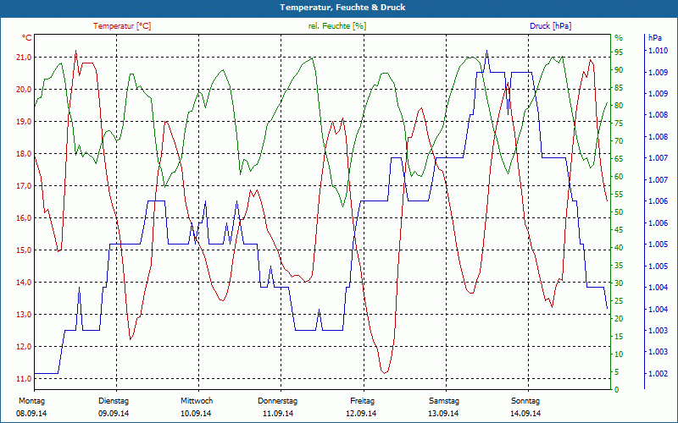Click the '25' humidity axis value
Image resolution: width=678 pixels, height=423 pixels.
tap(619, 301)
